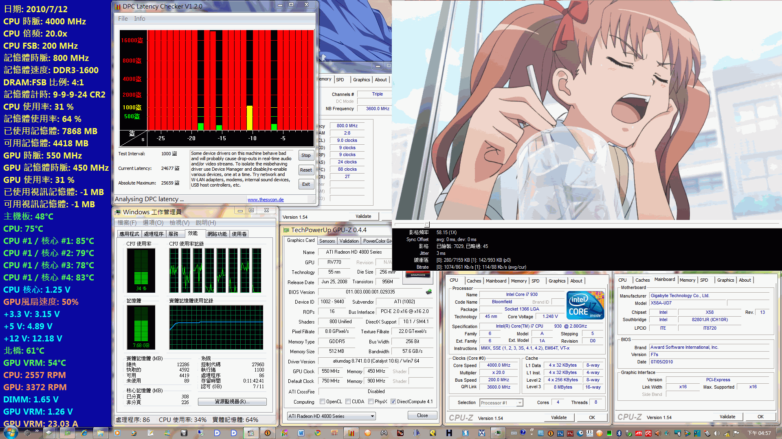
Task: Switch to the Sensors tab in GPU-Z
Action: [x=327, y=241]
